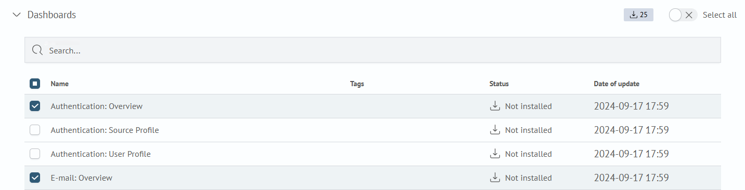
Task: Click download icon for Authentication: User Profile
Action: pyautogui.click(x=495, y=154)
